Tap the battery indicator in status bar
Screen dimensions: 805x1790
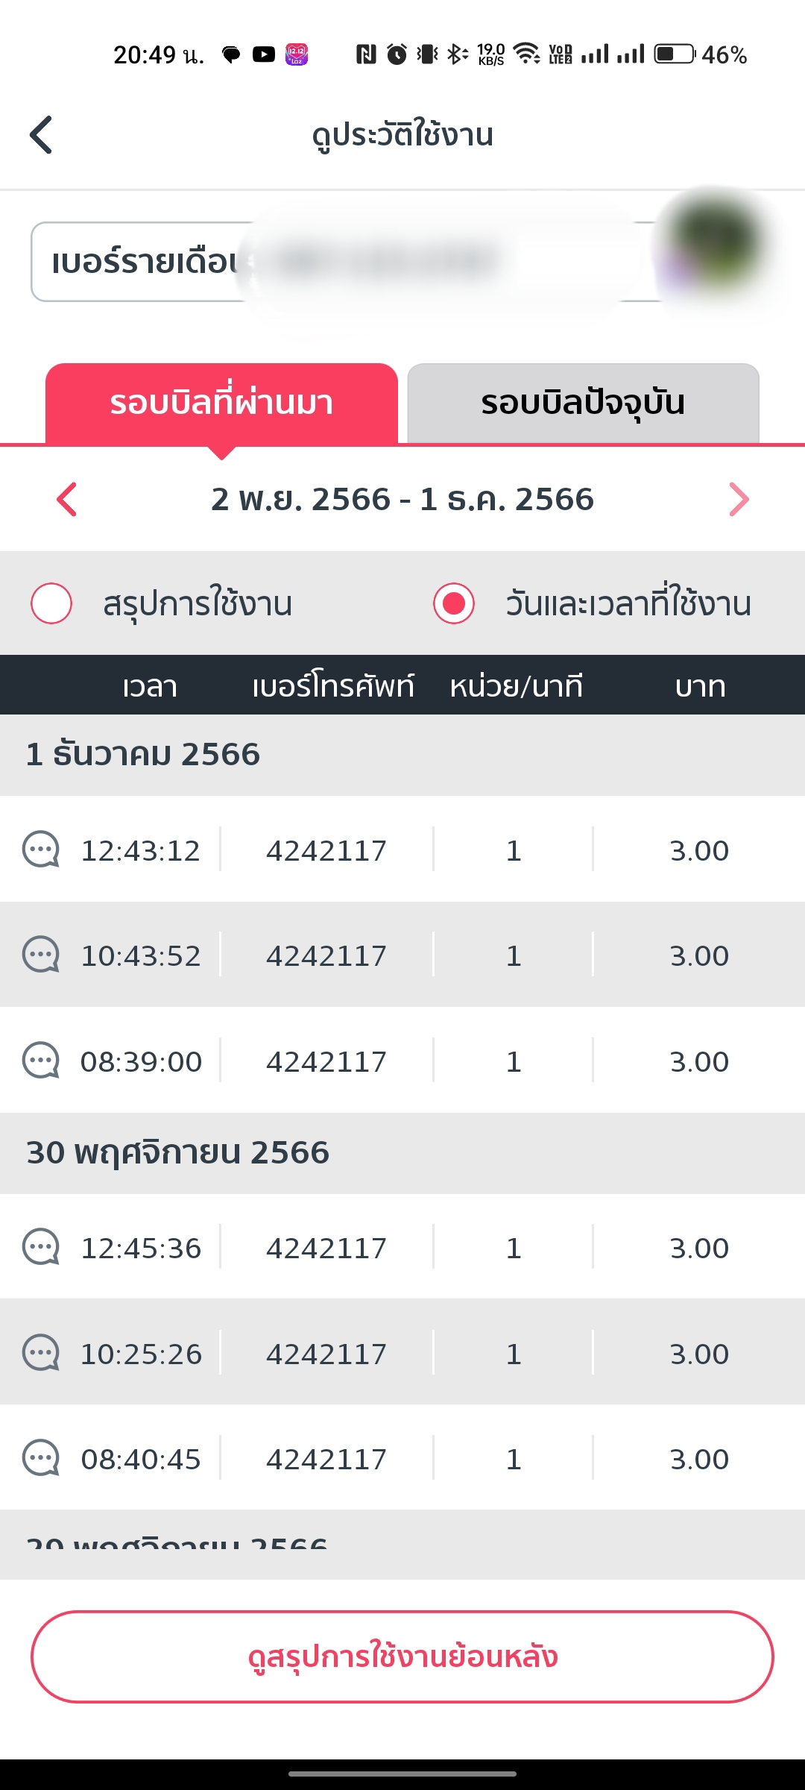[x=675, y=54]
